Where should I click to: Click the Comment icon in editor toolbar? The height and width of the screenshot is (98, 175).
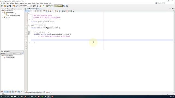72,11
